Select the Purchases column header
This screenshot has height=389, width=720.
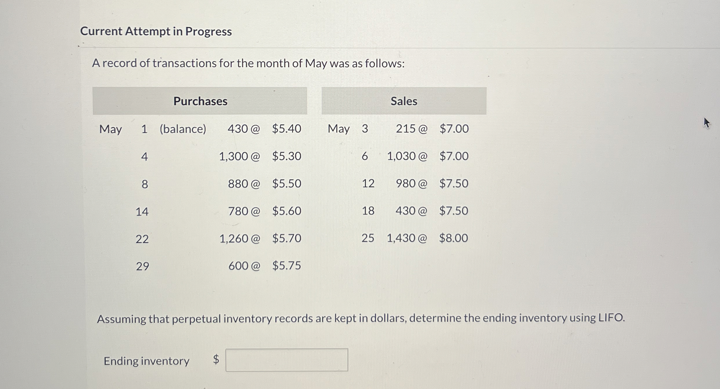(200, 101)
